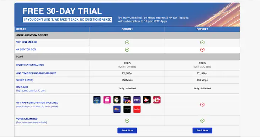
Task: Click Truly Unlimited data under Option 2
Action: point(202,88)
